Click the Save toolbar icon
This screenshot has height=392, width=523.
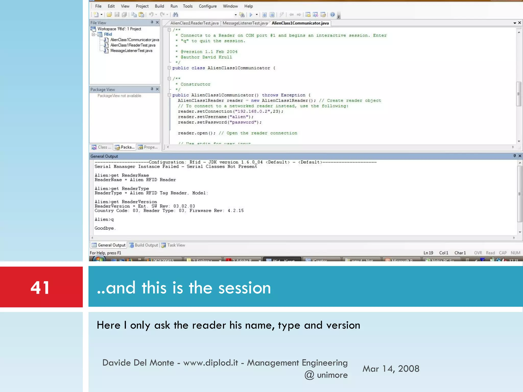pyautogui.click(x=117, y=15)
